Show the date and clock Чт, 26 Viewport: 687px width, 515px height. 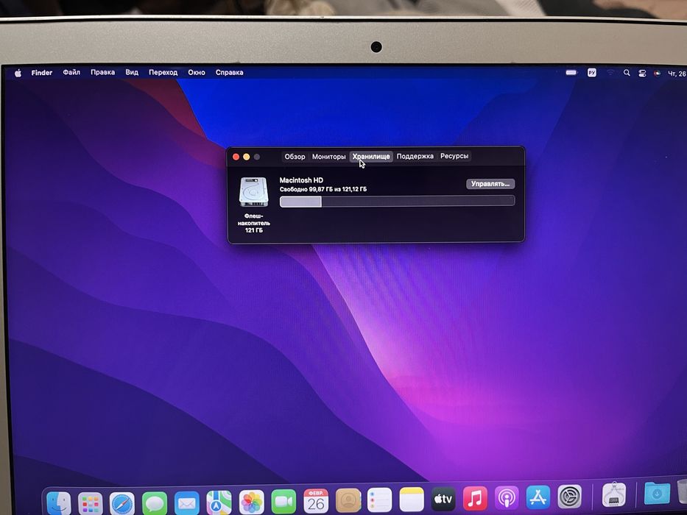(677, 74)
